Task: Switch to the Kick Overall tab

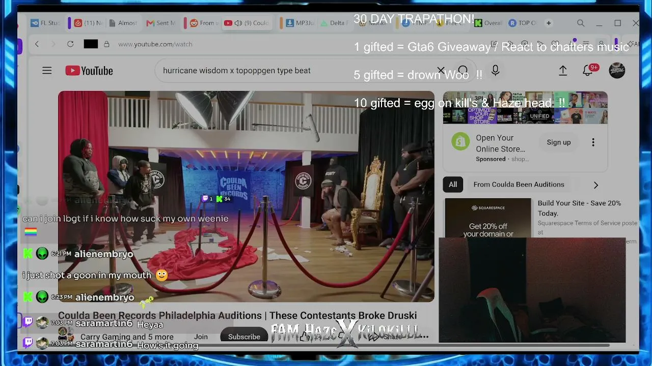Action: [488, 23]
